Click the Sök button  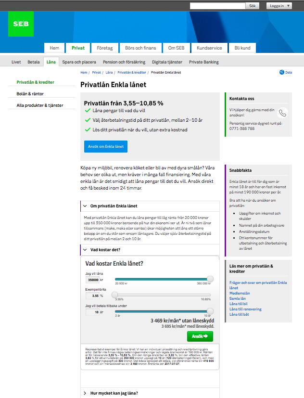(x=252, y=6)
